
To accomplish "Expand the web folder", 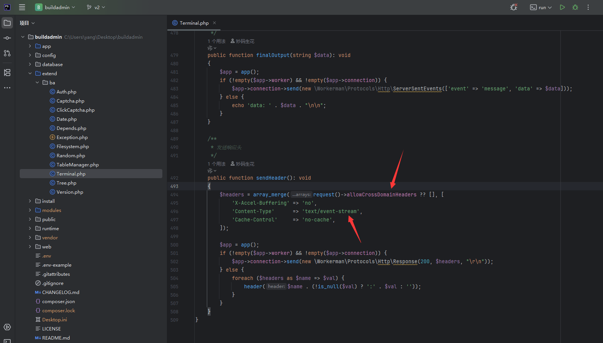I will click(x=30, y=247).
